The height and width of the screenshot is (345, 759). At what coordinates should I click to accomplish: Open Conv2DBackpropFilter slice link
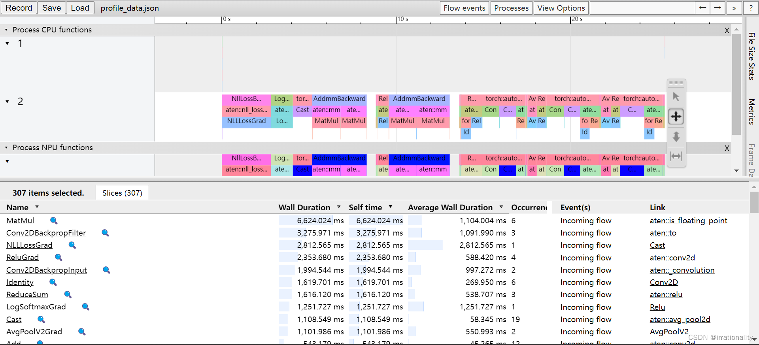(46, 233)
